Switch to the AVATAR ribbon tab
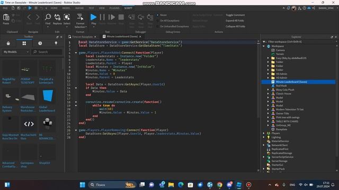Image resolution: width=339 pixels, height=190 pixels. [x=79, y=8]
